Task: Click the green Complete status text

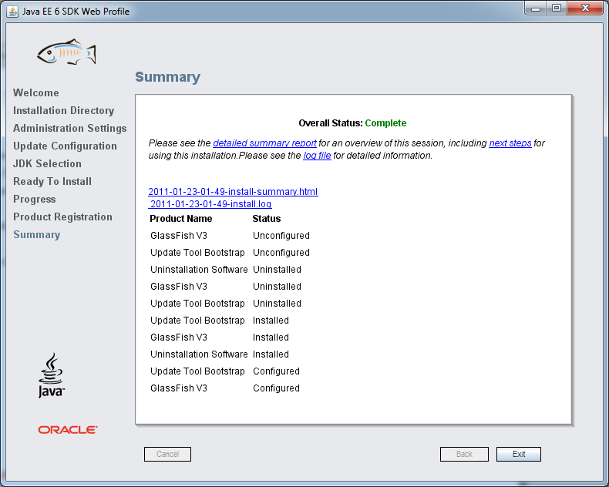Action: [385, 123]
